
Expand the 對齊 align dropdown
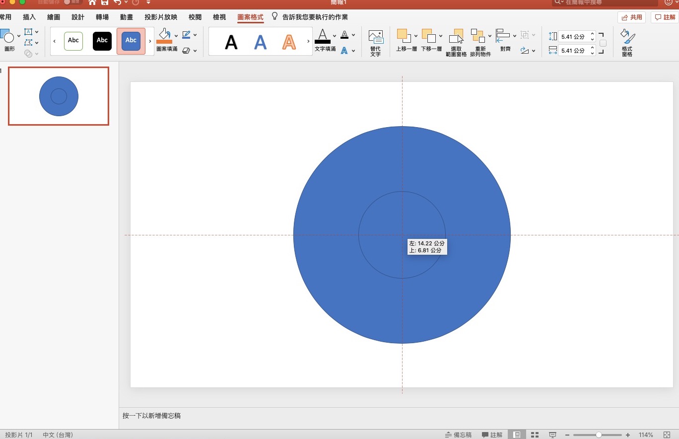coord(515,36)
